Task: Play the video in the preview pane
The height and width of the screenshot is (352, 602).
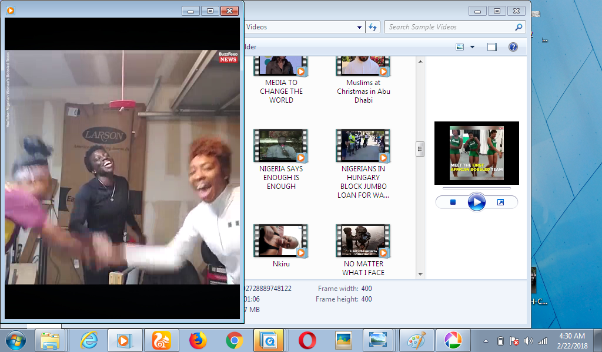Action: [477, 202]
